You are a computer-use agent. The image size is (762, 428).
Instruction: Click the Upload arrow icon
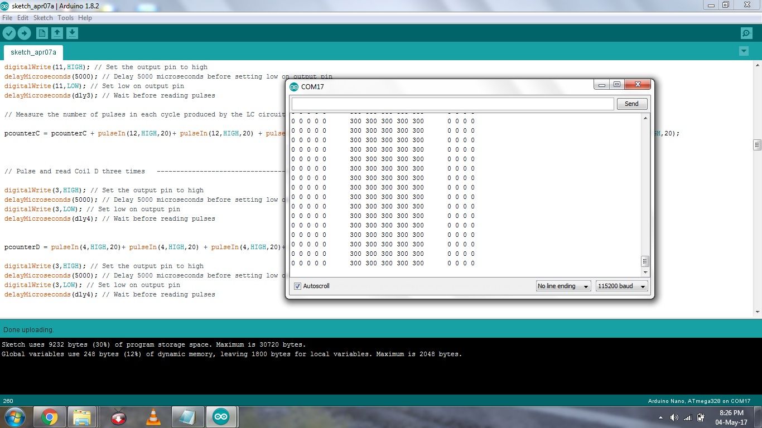click(x=24, y=33)
